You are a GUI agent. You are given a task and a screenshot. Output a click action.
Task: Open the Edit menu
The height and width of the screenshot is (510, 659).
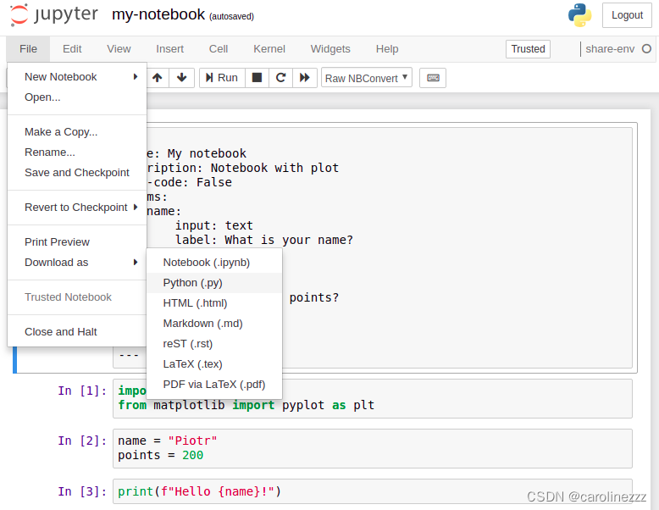[x=72, y=49]
